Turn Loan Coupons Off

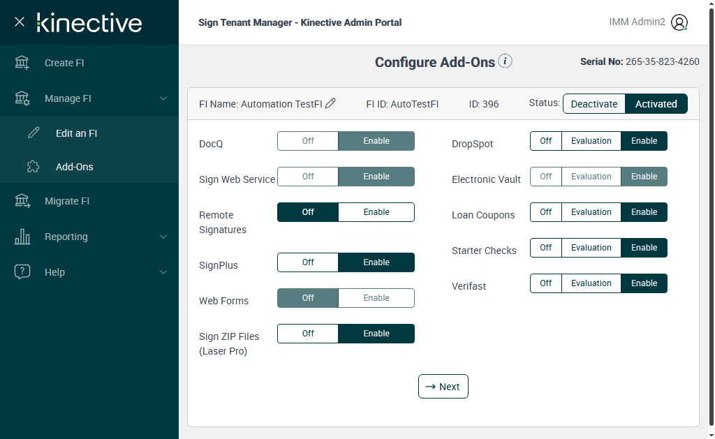(546, 212)
